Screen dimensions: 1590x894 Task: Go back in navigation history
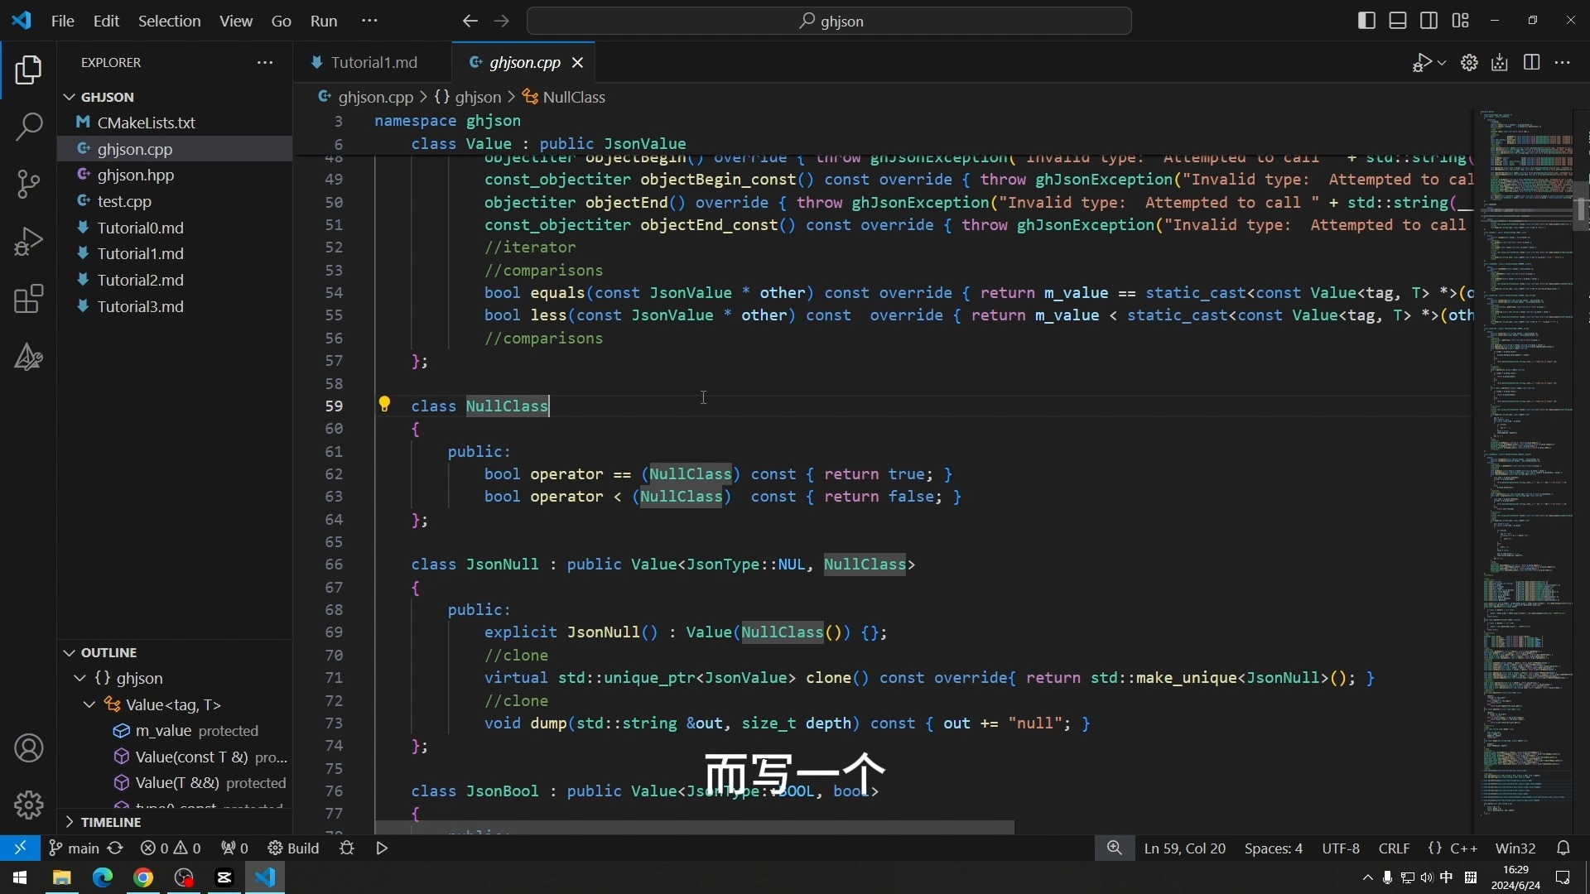coord(470,21)
